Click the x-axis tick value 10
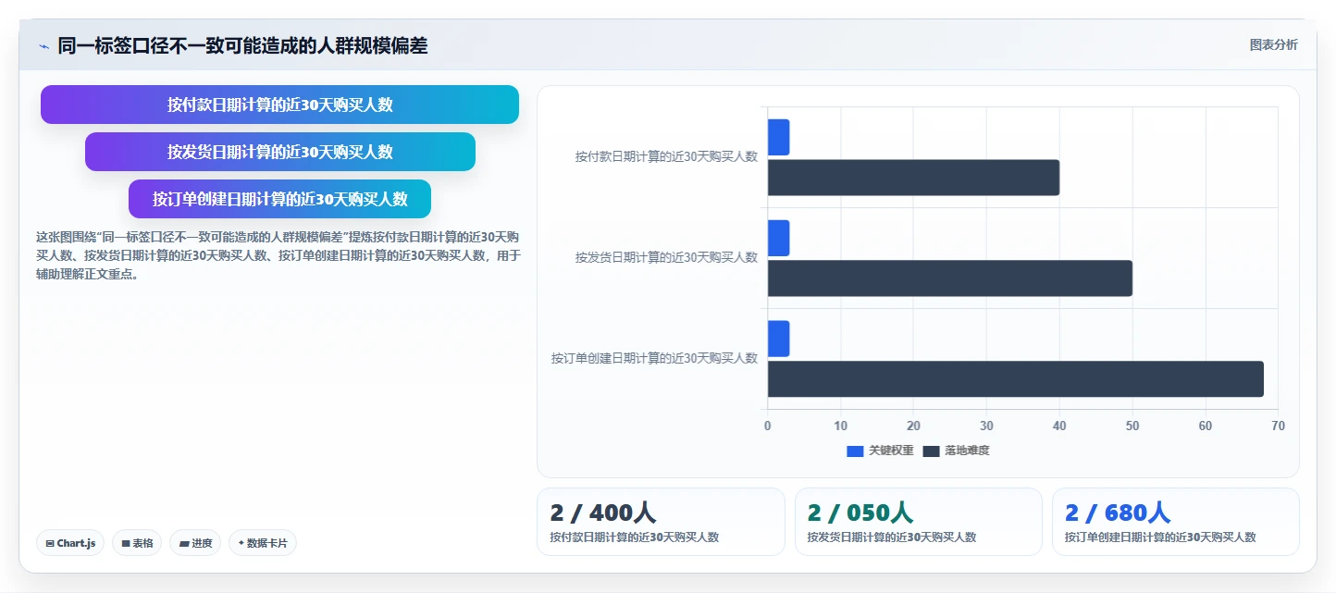Image resolution: width=1336 pixels, height=593 pixels. (841, 426)
